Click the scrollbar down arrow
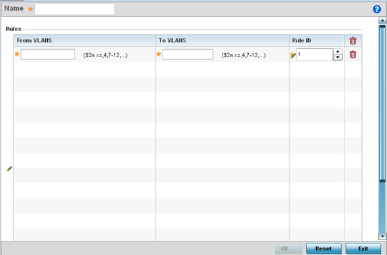 pos(382,237)
